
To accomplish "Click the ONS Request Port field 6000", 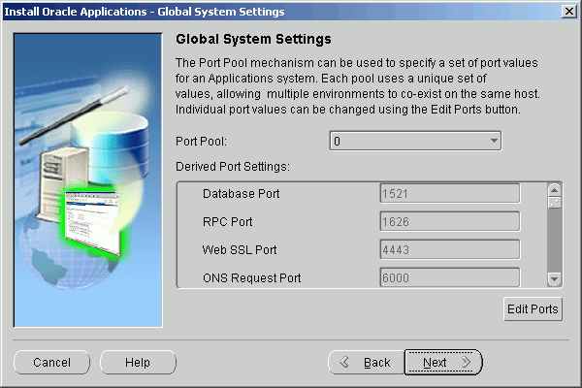I will coord(449,277).
